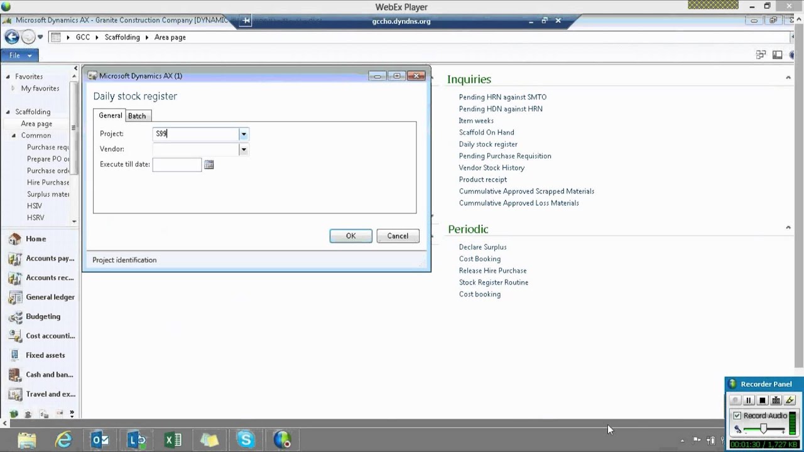The width and height of the screenshot is (804, 452).
Task: Select the General tab
Action: [x=111, y=116]
